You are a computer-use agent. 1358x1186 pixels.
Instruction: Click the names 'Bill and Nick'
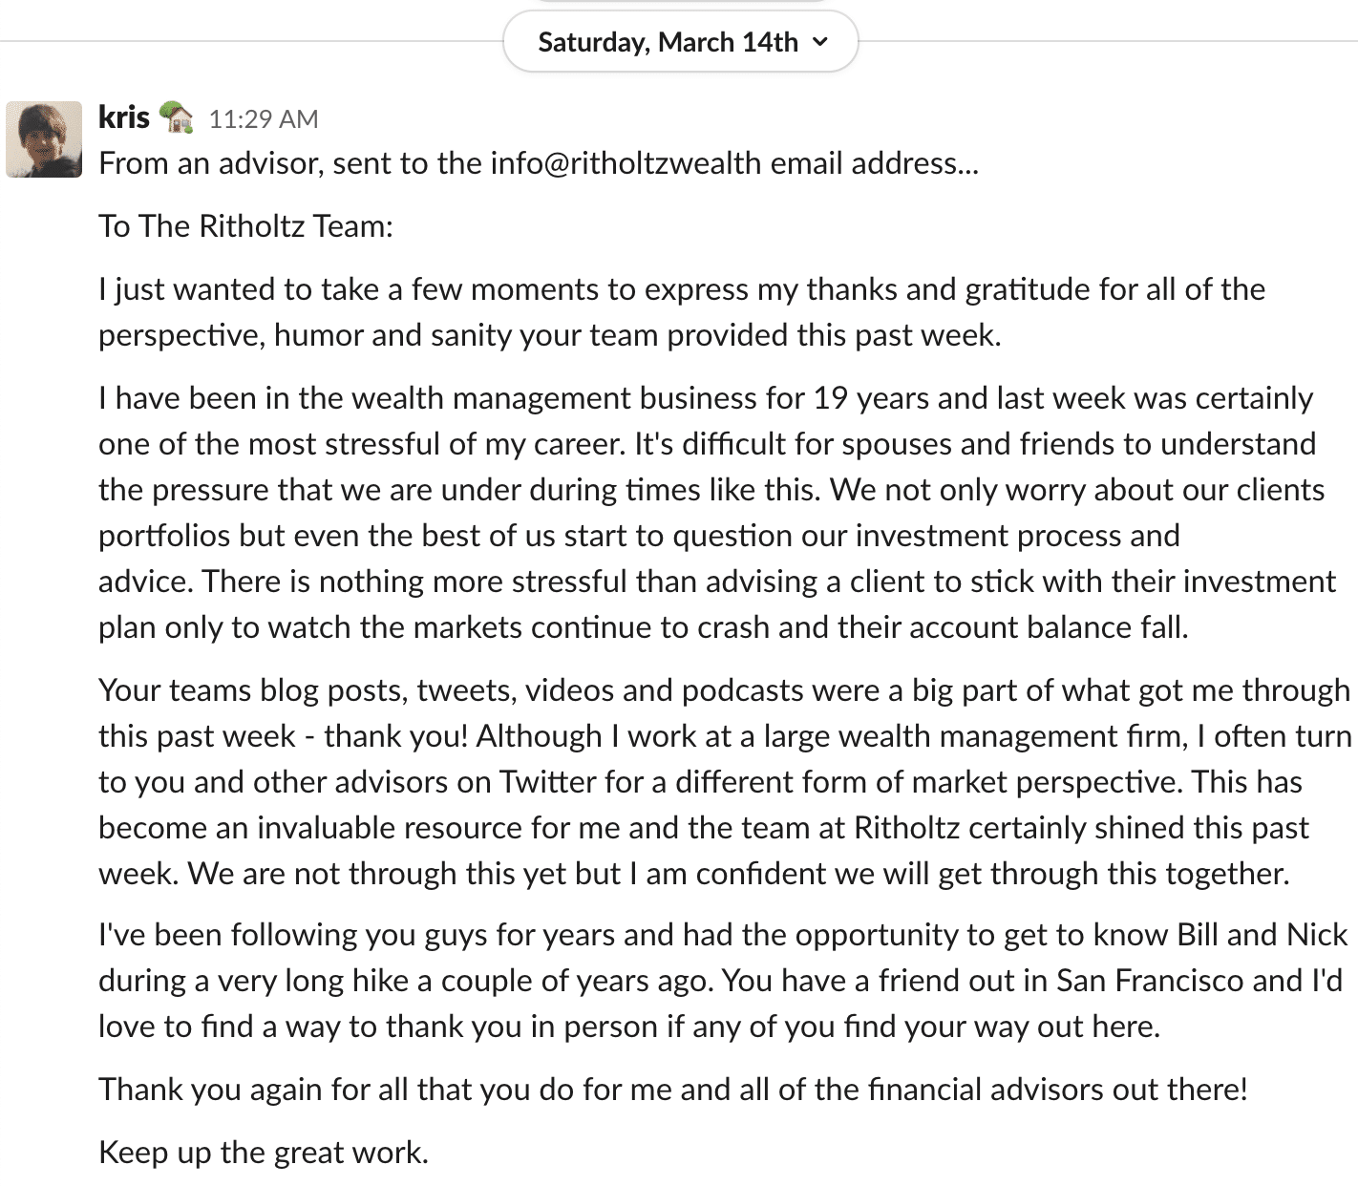tap(1263, 935)
